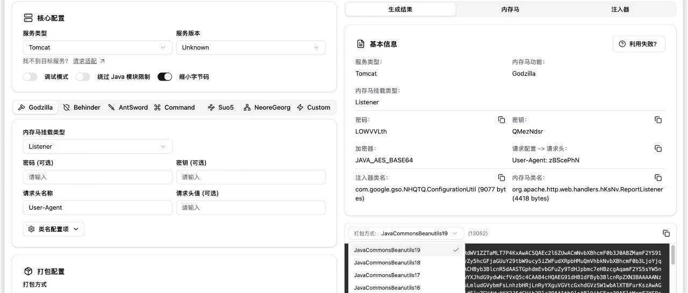Switch to the AntSword tab
This screenshot has height=293, width=688.
pyautogui.click(x=128, y=108)
